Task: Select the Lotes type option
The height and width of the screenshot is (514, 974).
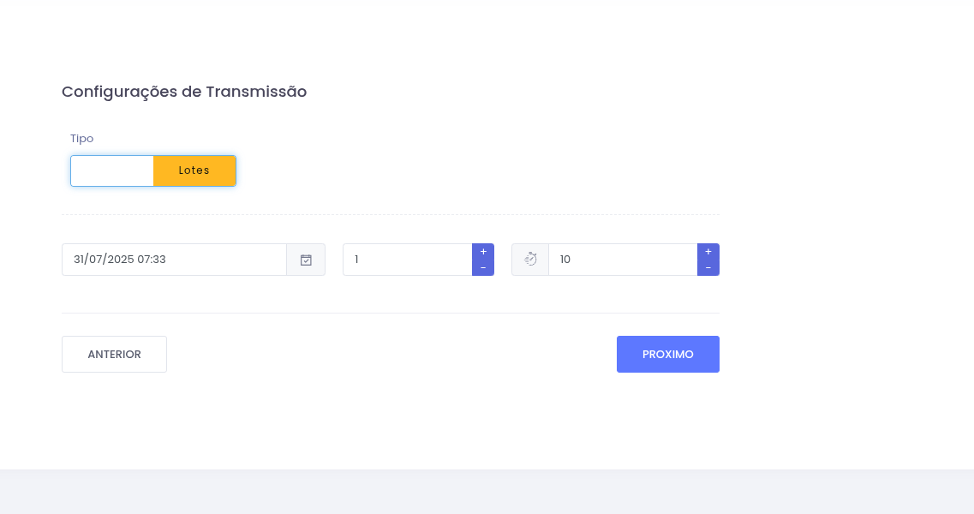Action: point(194,170)
